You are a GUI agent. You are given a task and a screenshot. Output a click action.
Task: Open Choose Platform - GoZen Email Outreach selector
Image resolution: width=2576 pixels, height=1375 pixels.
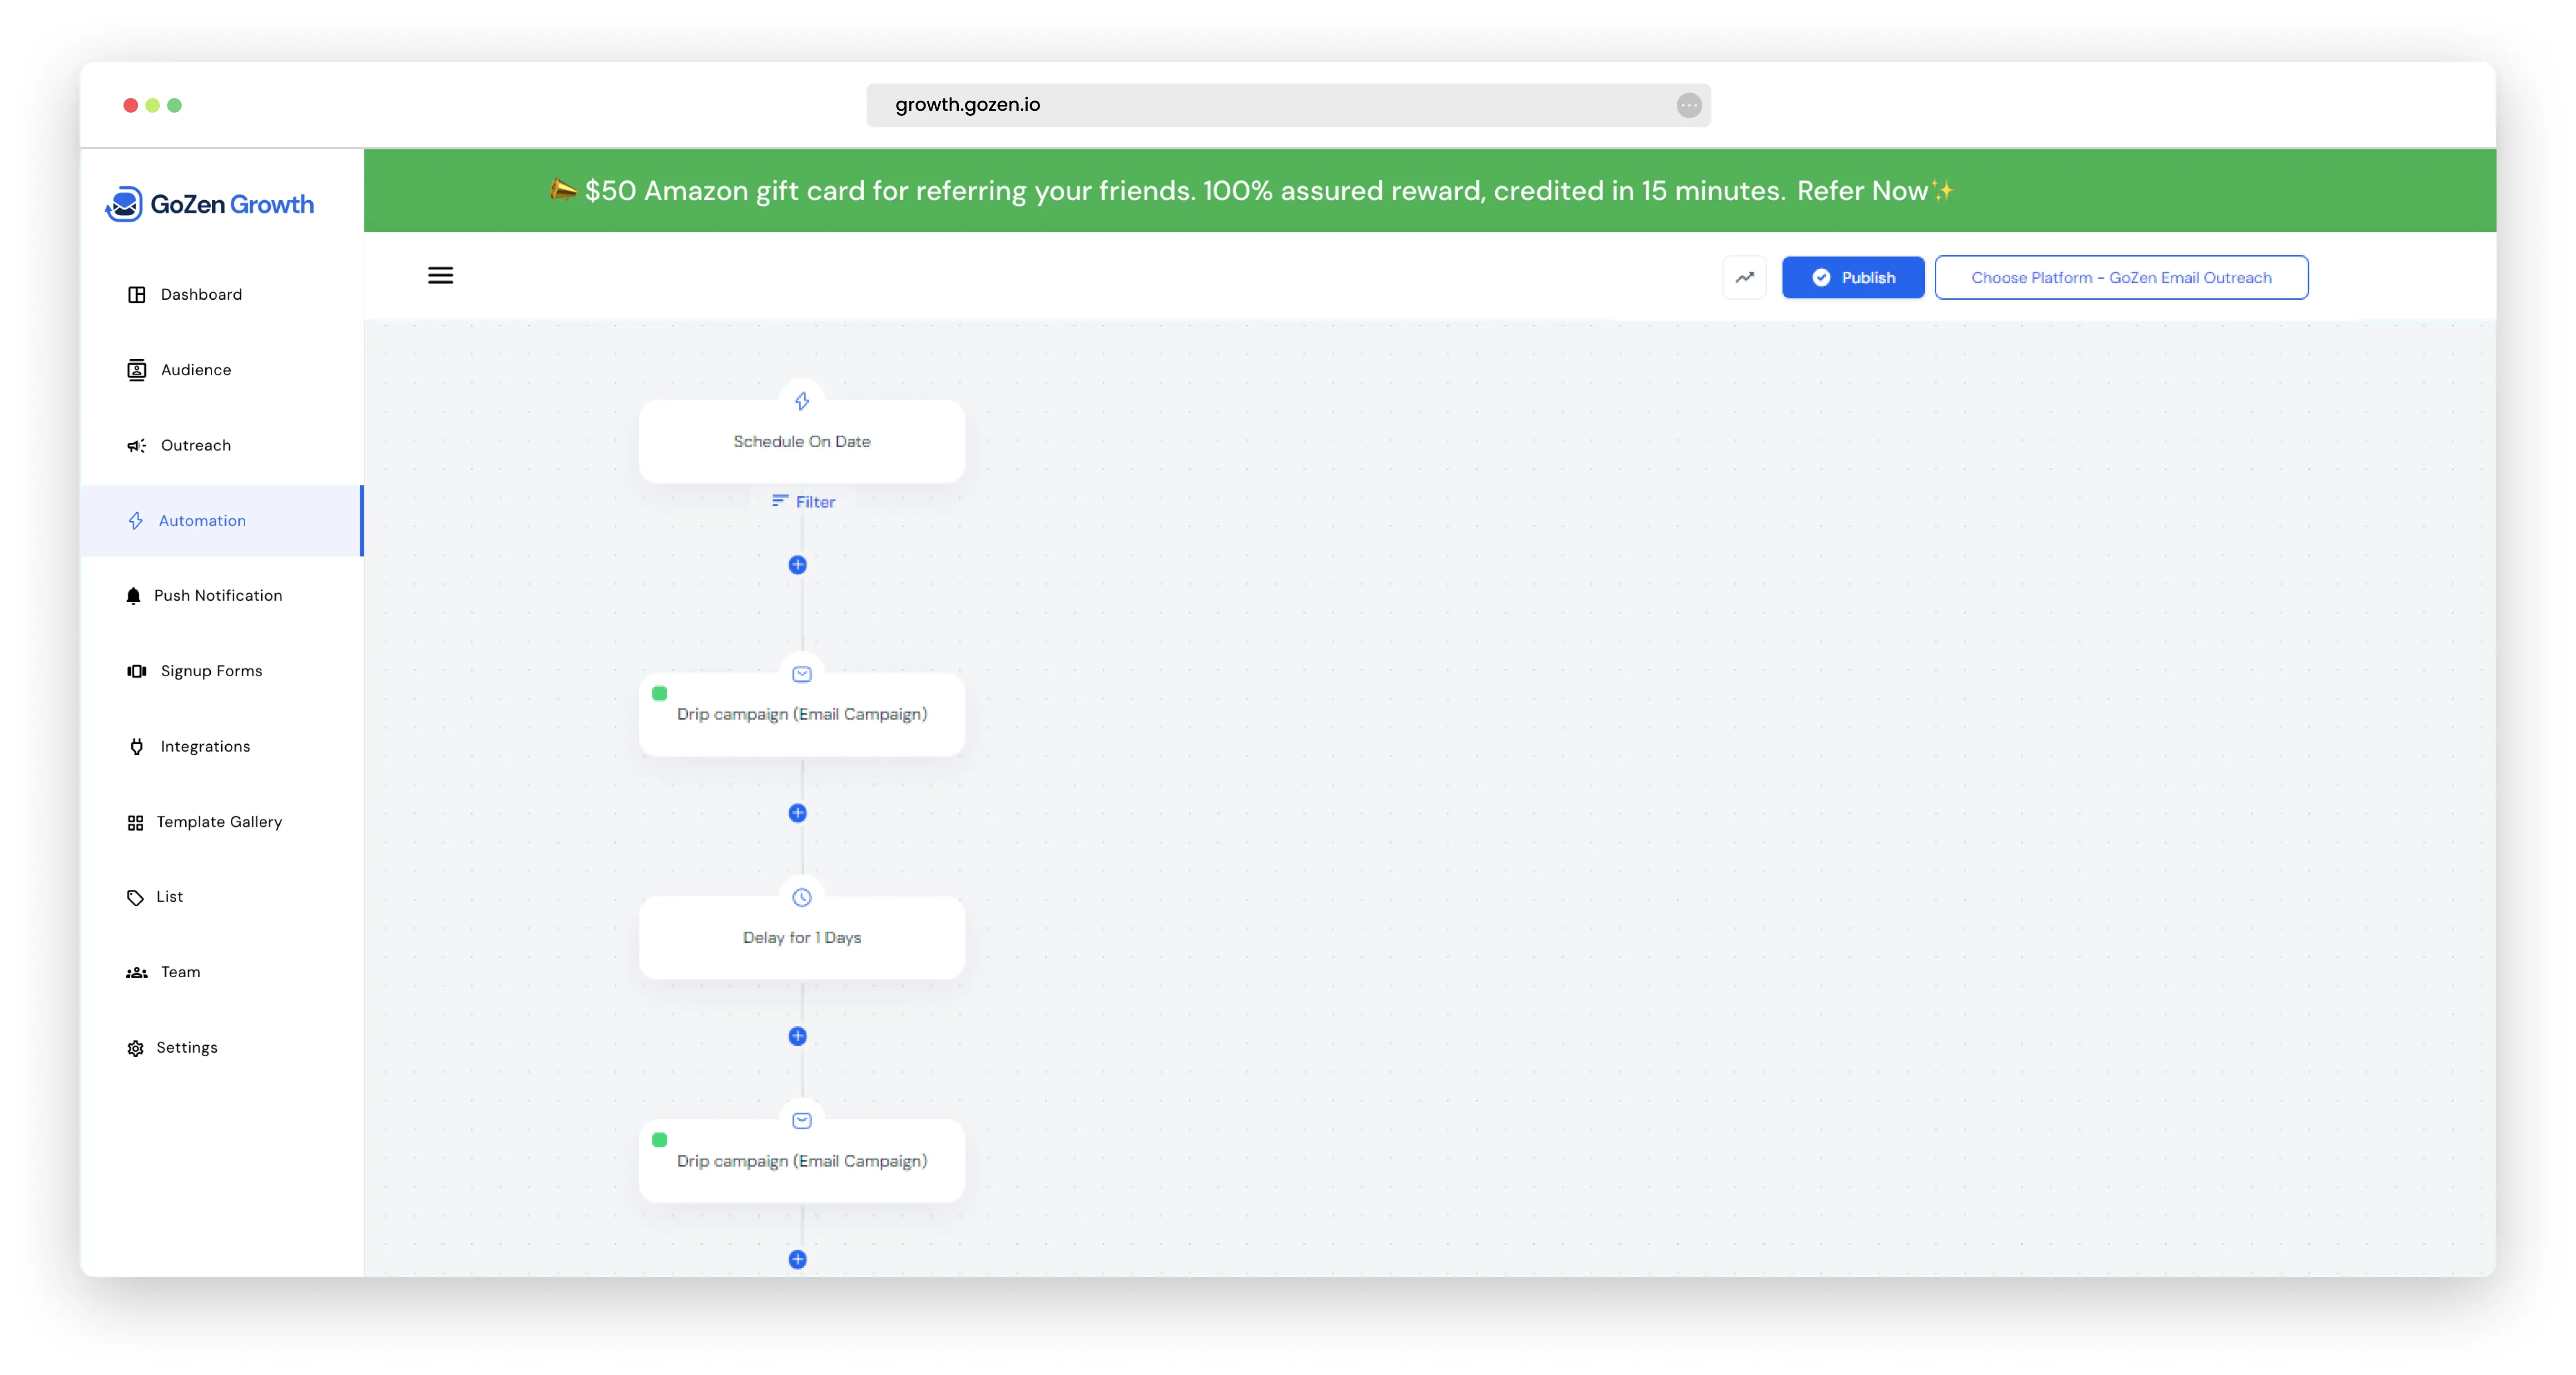click(x=2120, y=277)
